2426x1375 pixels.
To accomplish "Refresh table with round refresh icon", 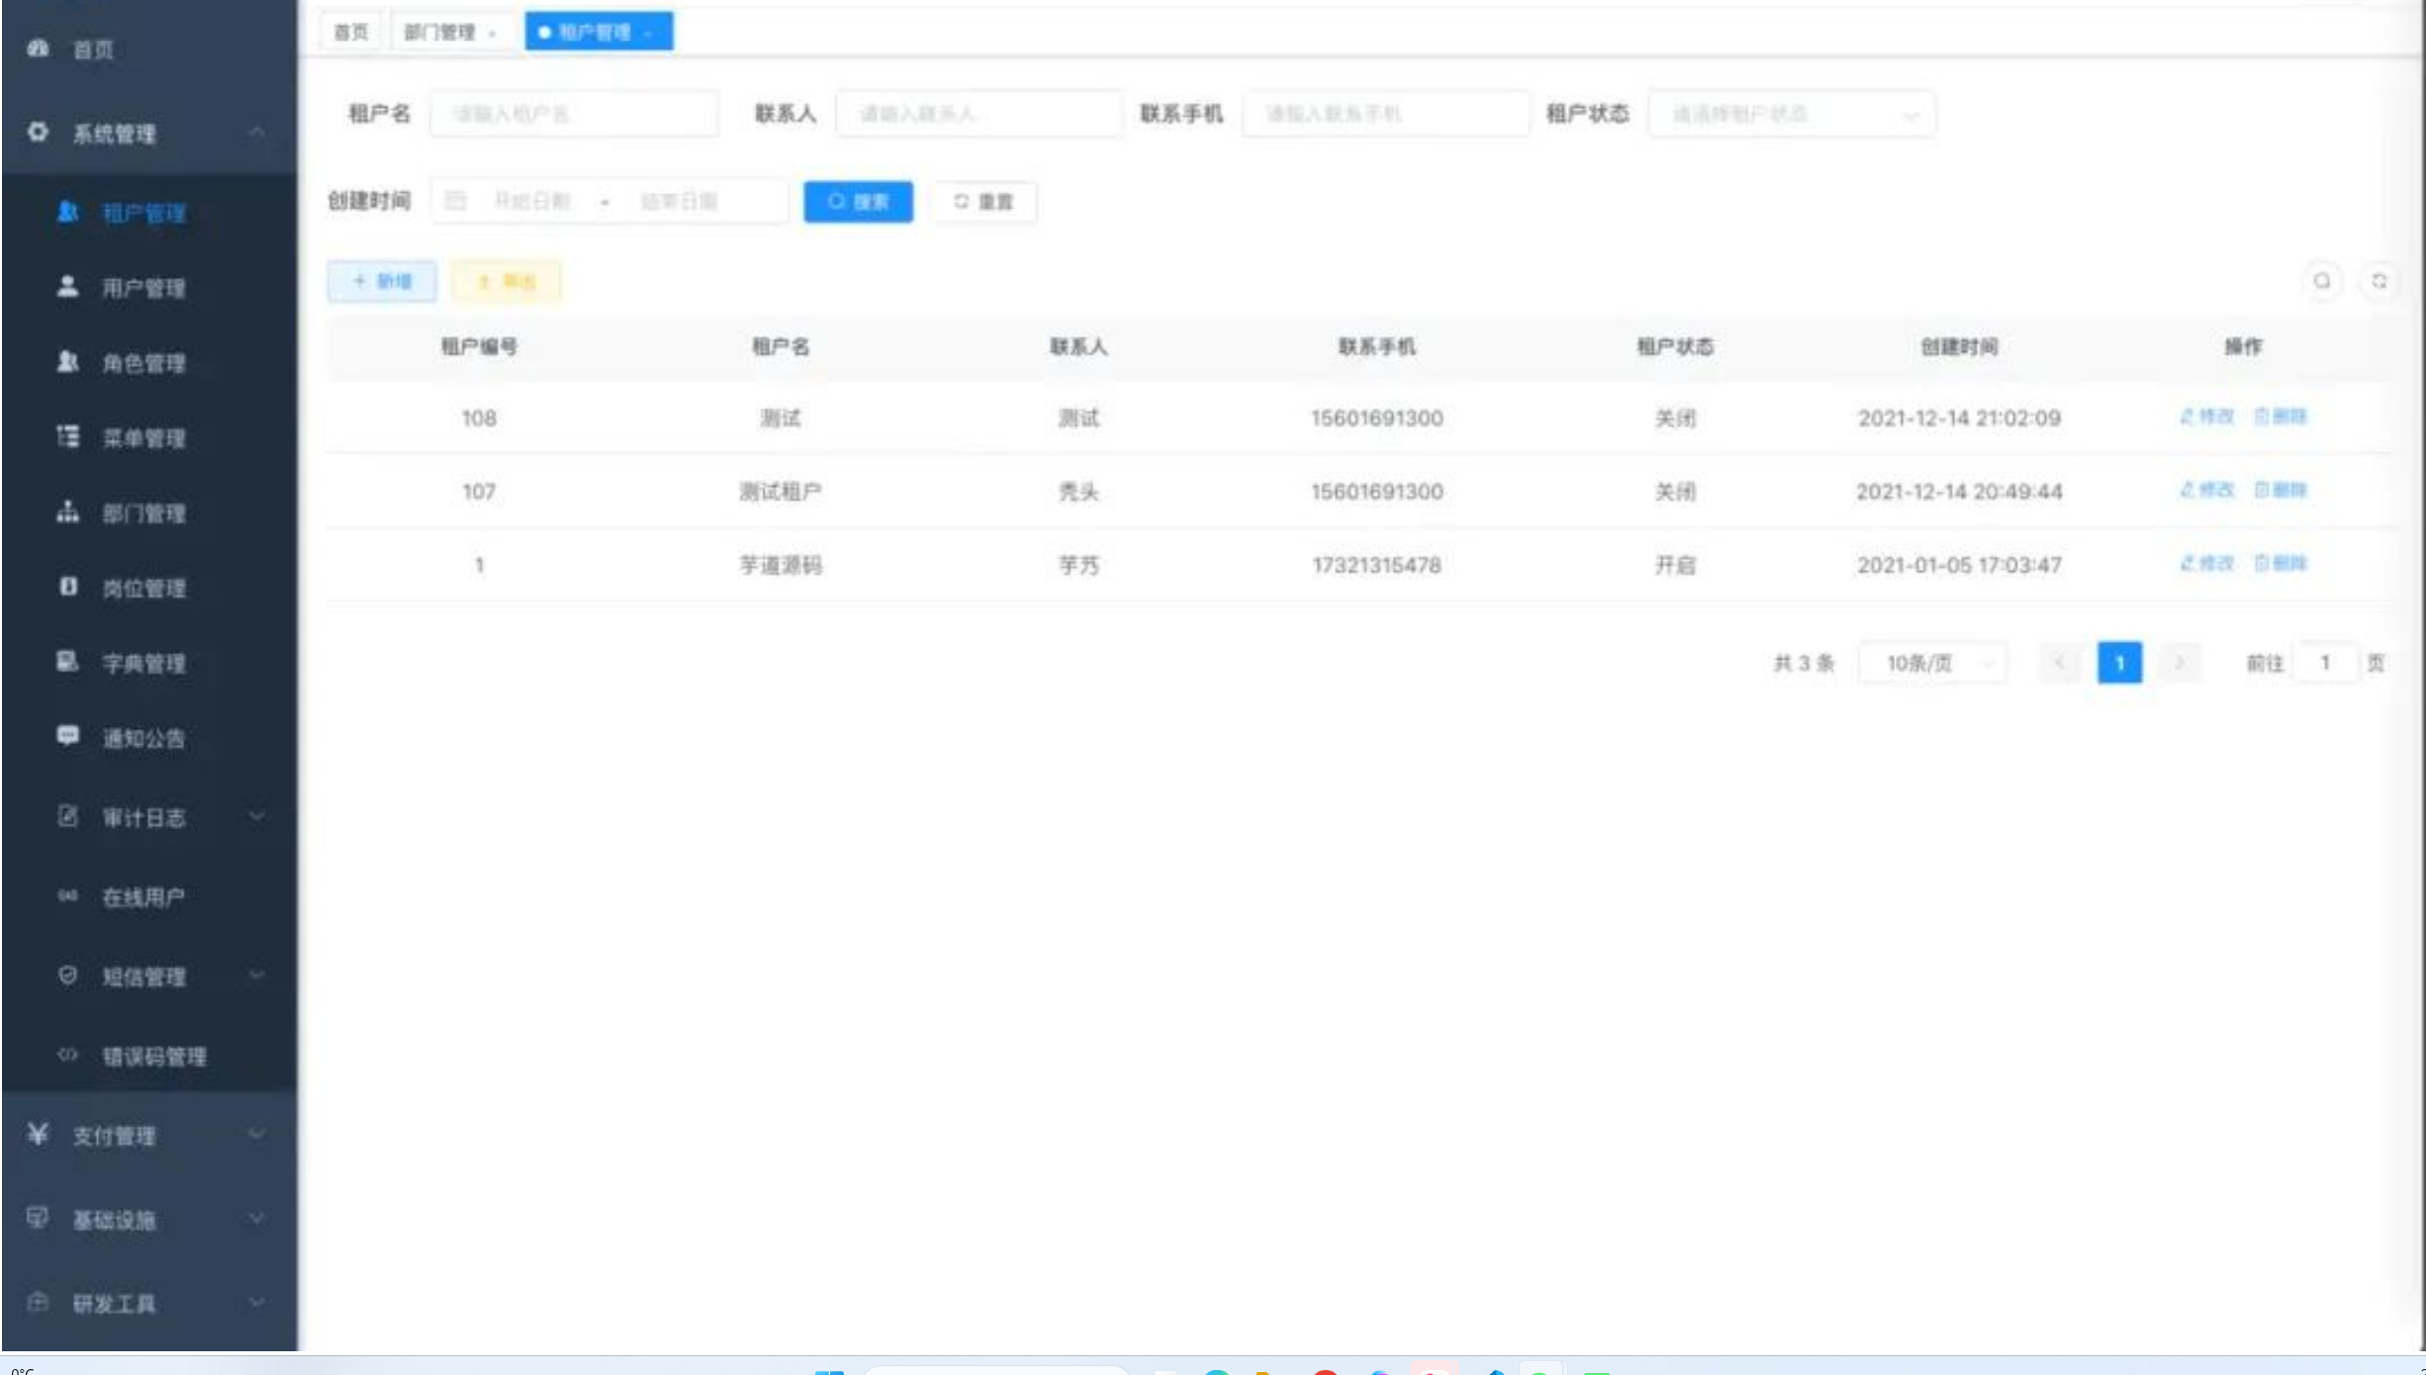I will click(2379, 282).
